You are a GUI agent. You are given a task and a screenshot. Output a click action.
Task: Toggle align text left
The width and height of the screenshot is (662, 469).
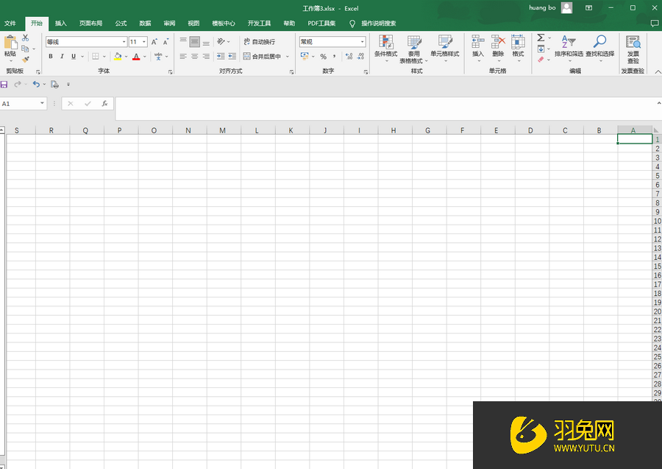tap(183, 56)
